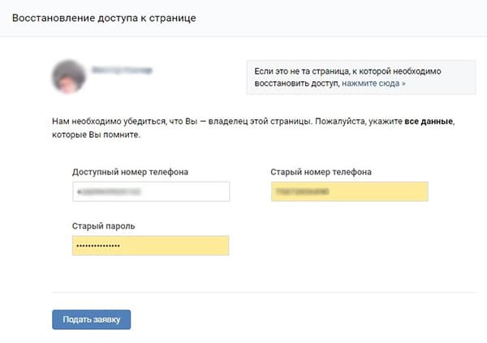
Task: Click the "Восстановление доступа к странице" header title
Action: [104, 18]
